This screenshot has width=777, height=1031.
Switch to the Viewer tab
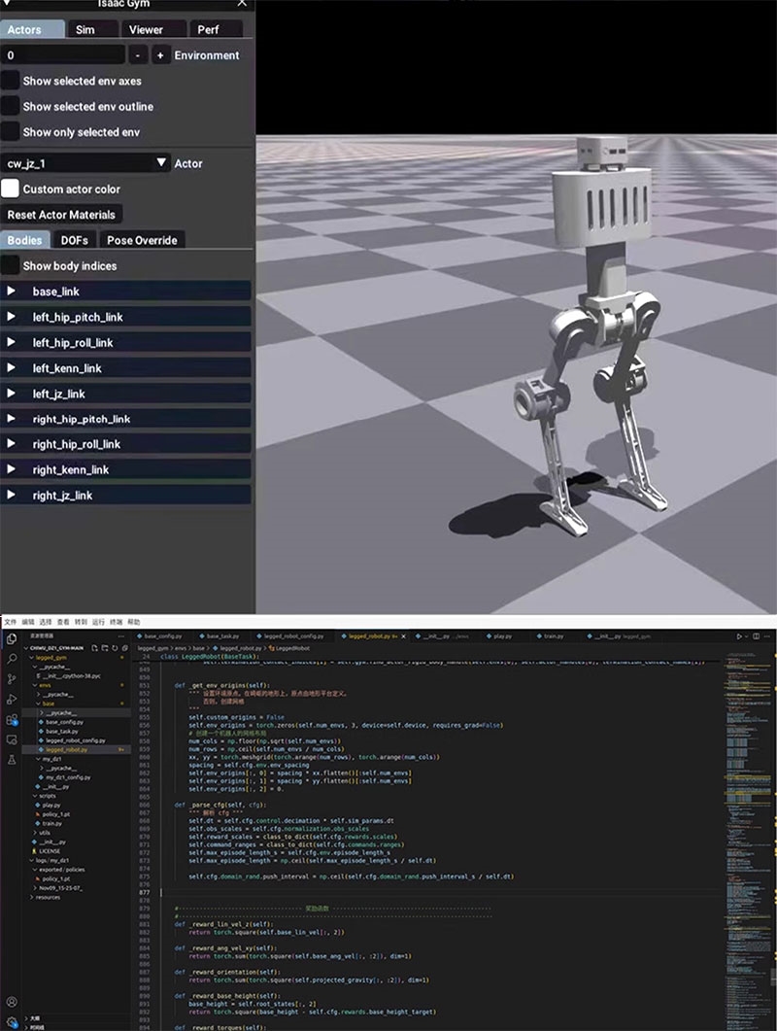(146, 30)
